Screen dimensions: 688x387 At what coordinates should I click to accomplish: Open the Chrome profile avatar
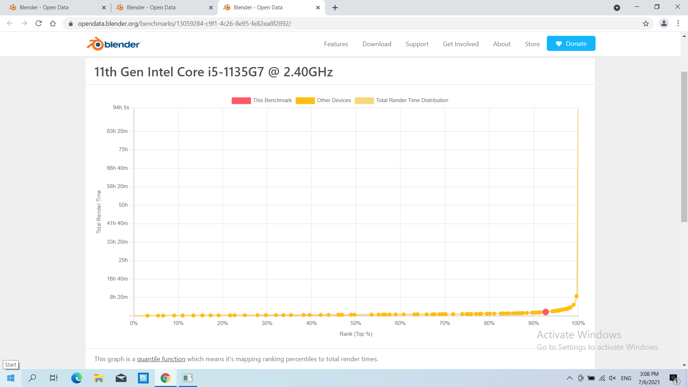coord(664,24)
